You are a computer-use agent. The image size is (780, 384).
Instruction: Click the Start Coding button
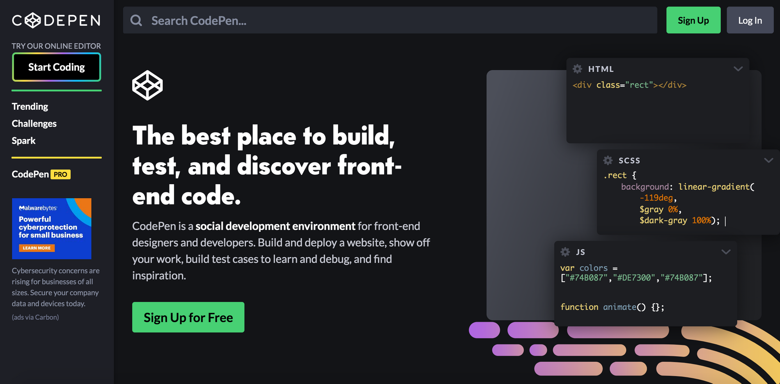point(56,67)
